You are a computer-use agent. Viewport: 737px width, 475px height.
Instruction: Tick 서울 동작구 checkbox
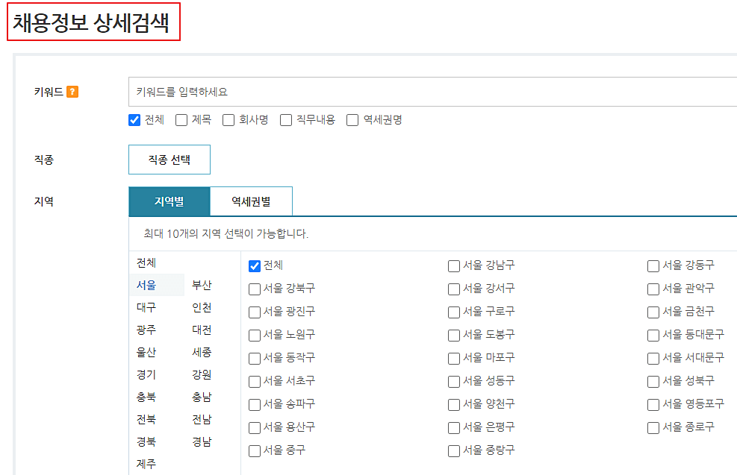click(x=255, y=359)
